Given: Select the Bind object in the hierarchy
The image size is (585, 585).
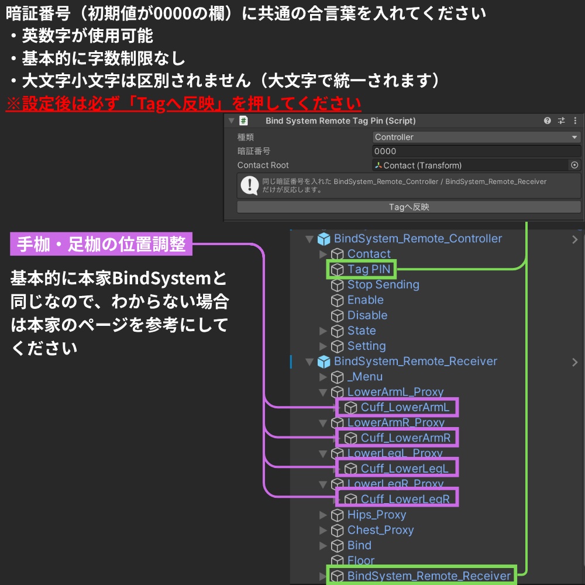Looking at the screenshot, I should [x=359, y=545].
